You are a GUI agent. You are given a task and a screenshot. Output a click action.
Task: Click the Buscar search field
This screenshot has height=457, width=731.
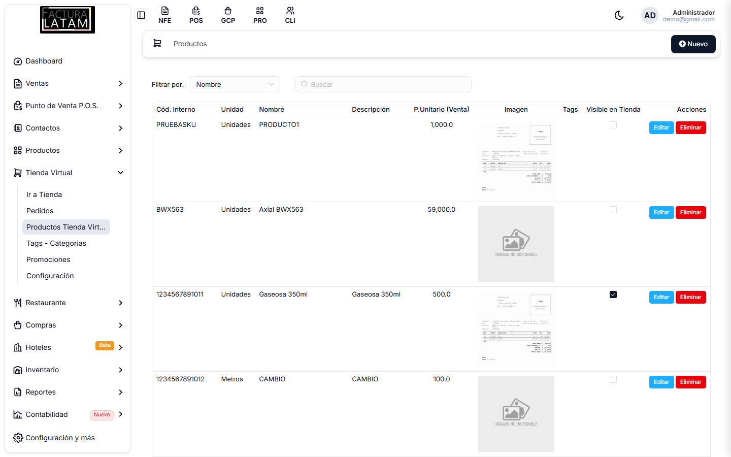click(x=383, y=84)
